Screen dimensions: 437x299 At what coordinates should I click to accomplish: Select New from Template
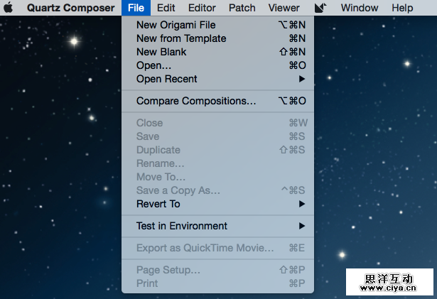pos(181,38)
